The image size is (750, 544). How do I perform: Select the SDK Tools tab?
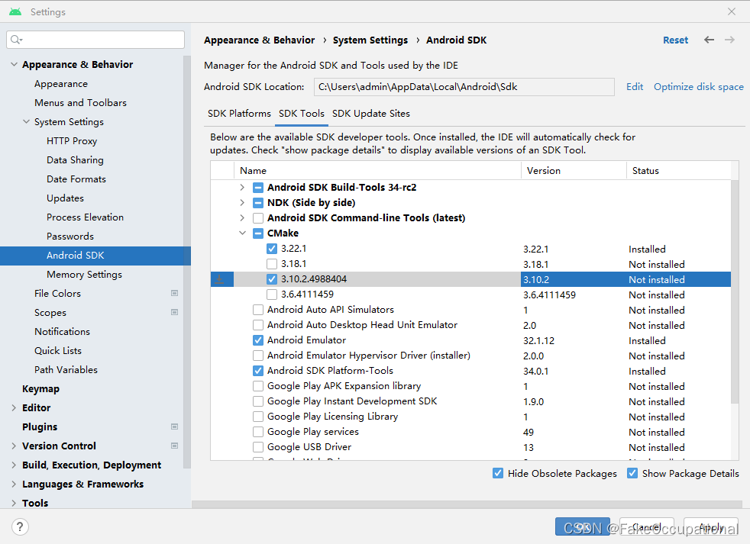[302, 113]
